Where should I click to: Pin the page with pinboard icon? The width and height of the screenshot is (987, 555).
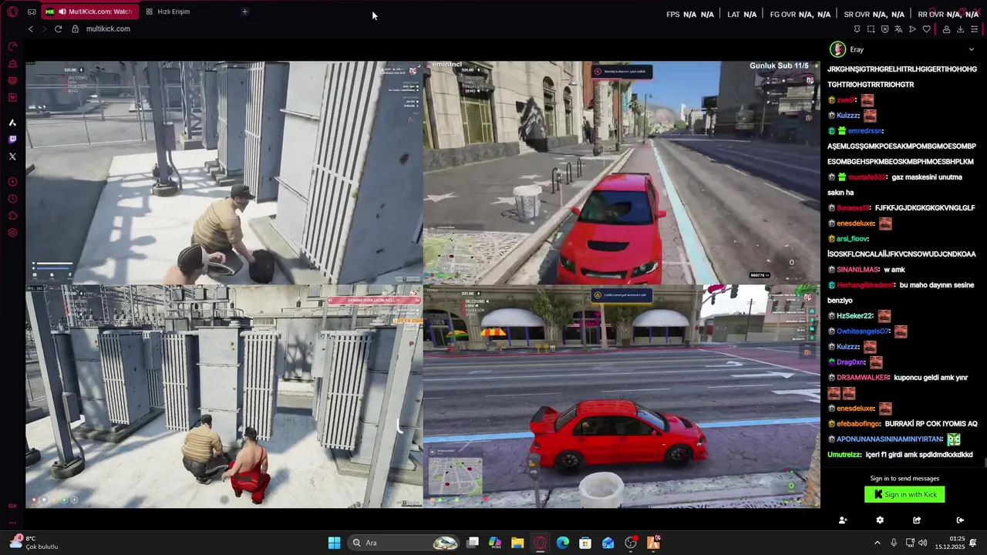coord(857,29)
